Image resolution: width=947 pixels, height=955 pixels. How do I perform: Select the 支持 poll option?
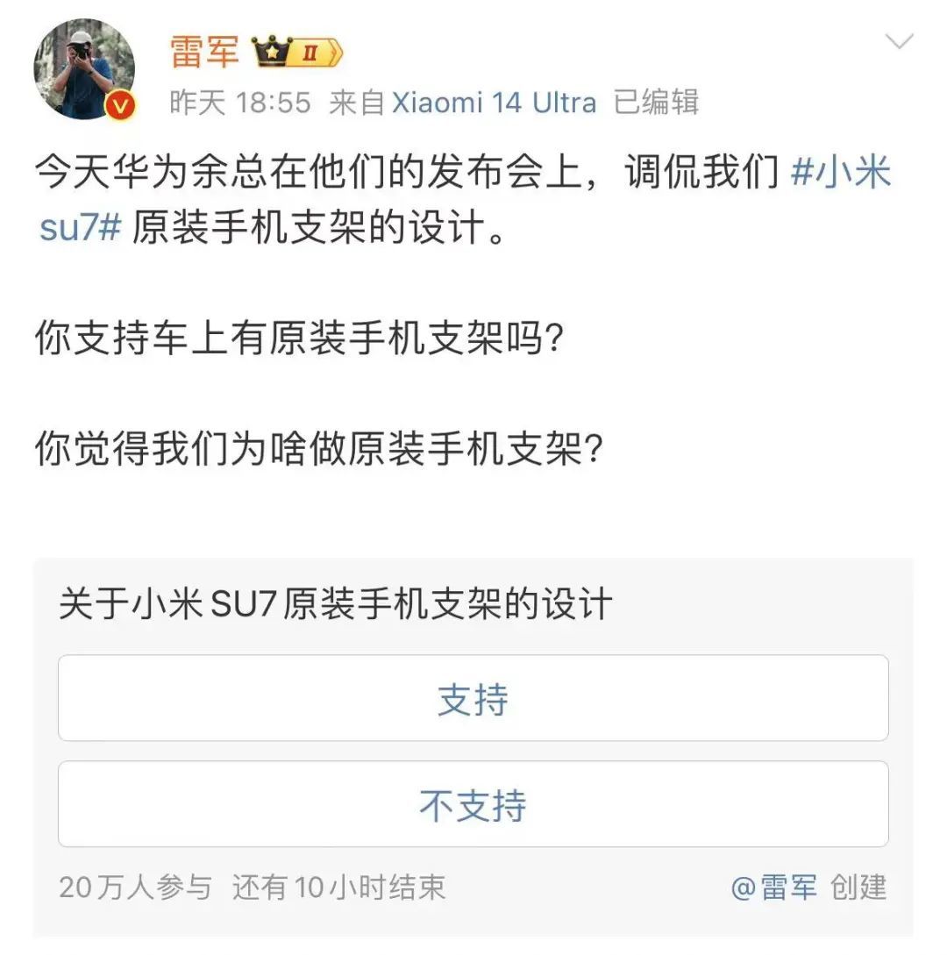pyautogui.click(x=473, y=698)
